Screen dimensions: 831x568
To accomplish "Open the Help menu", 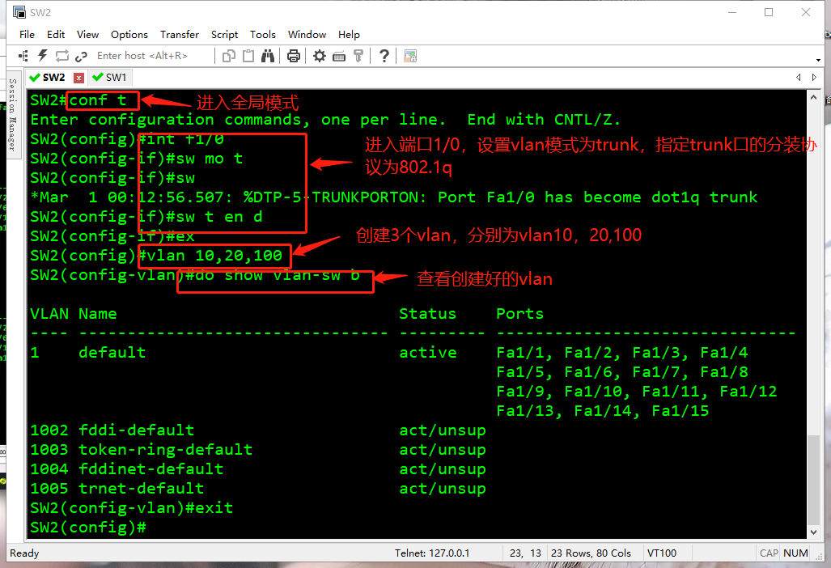I will tap(349, 35).
